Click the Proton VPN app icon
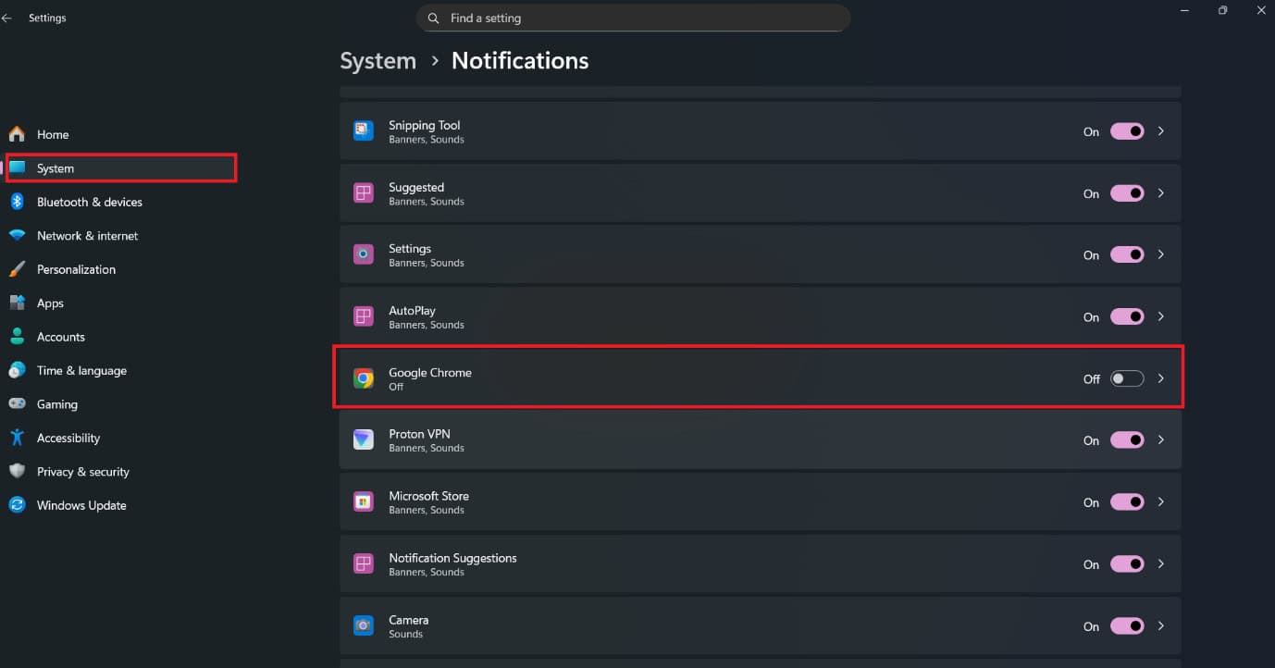1275x668 pixels. click(x=364, y=440)
